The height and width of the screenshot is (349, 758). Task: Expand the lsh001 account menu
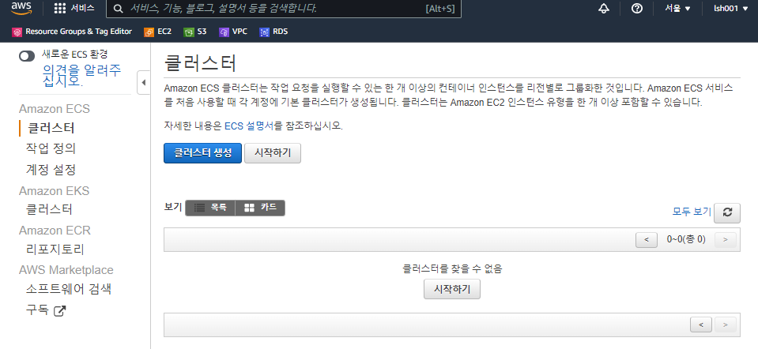pos(731,9)
